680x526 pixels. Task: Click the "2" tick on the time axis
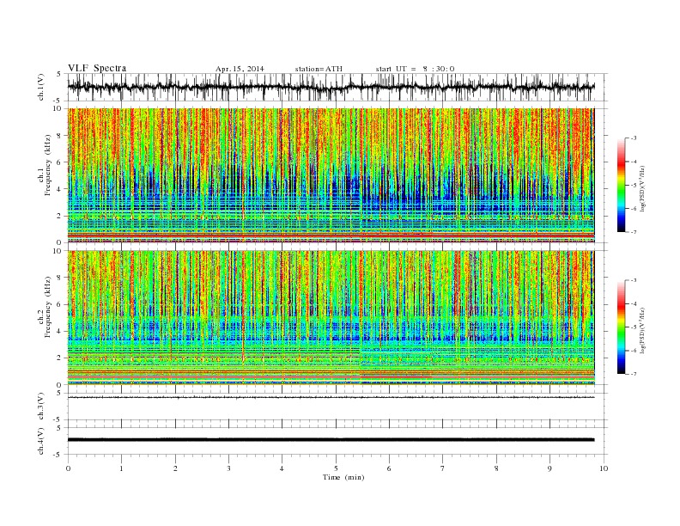(x=175, y=468)
